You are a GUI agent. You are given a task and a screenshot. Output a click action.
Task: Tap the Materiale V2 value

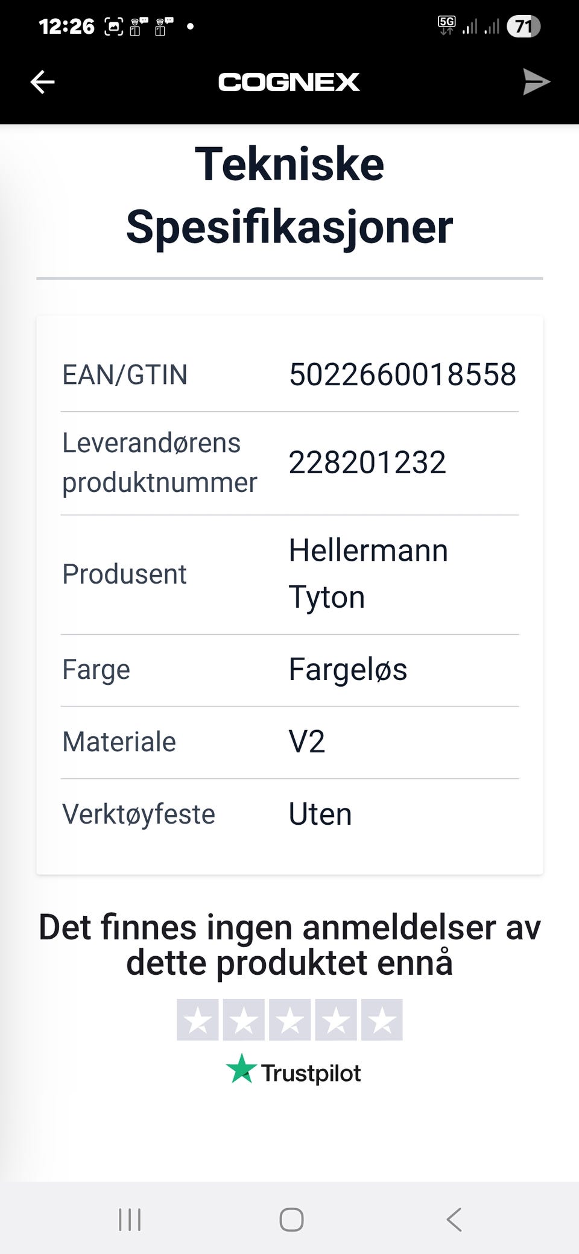[x=307, y=742]
